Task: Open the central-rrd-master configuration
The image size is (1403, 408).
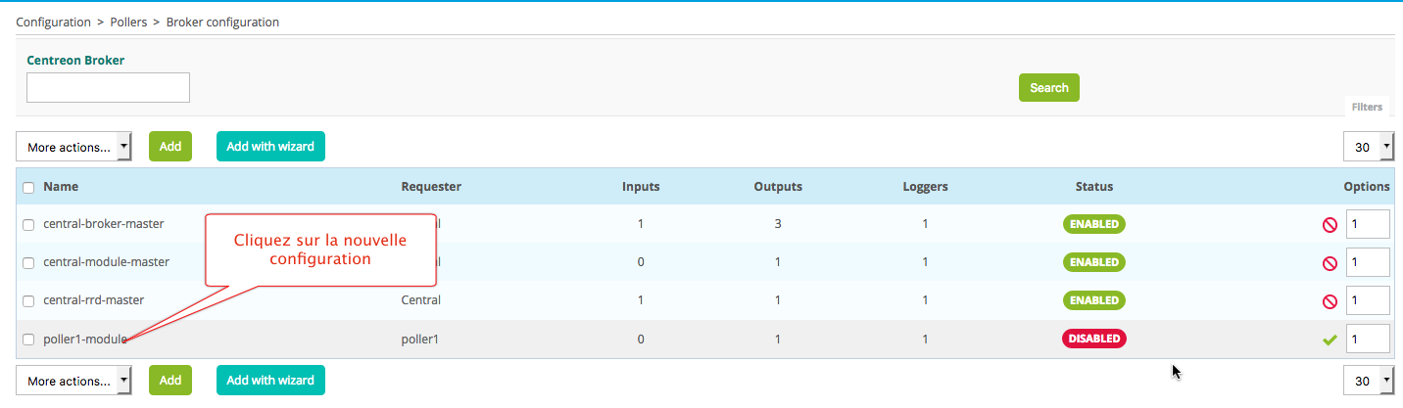Action: 94,300
